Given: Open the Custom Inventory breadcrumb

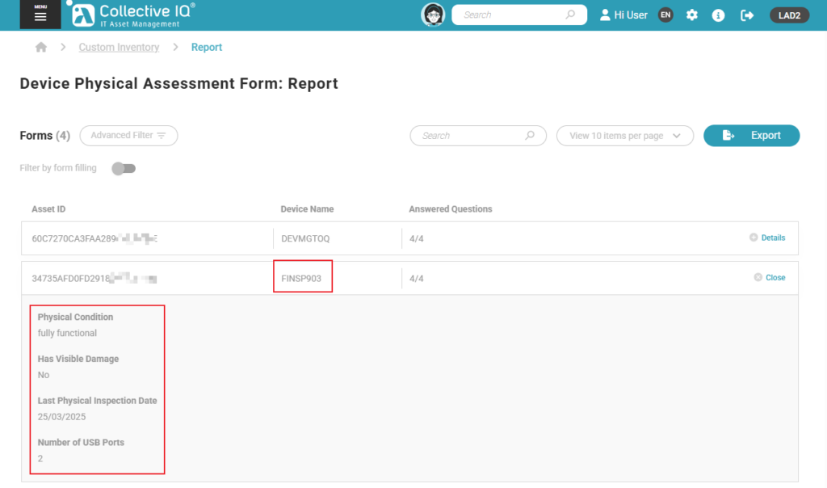Looking at the screenshot, I should [x=119, y=47].
